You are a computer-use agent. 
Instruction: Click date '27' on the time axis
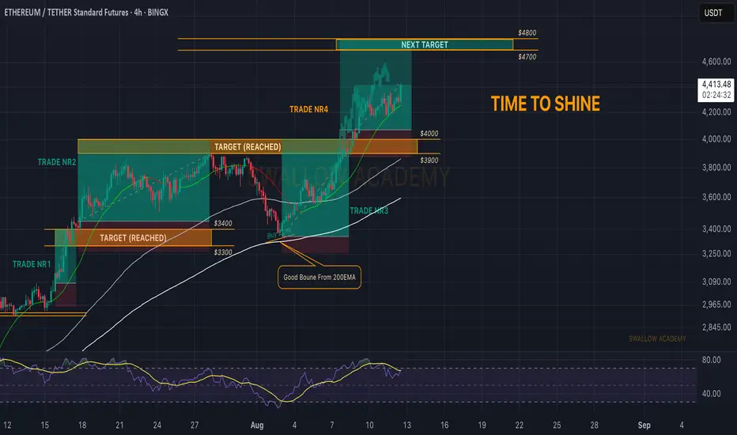(x=195, y=426)
